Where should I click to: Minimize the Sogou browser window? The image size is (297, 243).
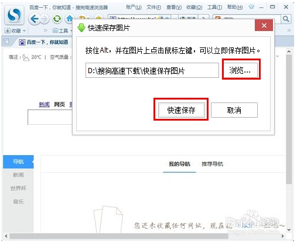click(261, 8)
